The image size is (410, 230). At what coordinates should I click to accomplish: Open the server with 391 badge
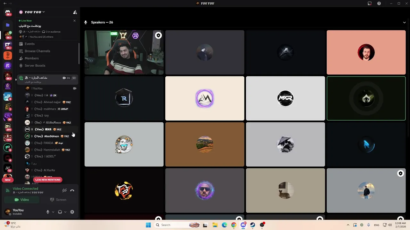pyautogui.click(x=8, y=127)
